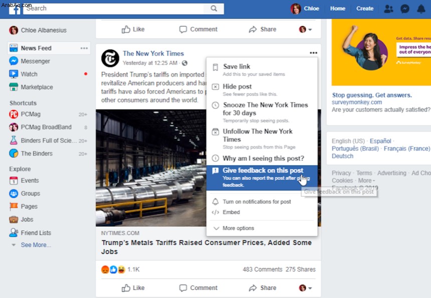Click Chloe's profile picture in top bar
This screenshot has height=298, width=431.
pyautogui.click(x=296, y=9)
